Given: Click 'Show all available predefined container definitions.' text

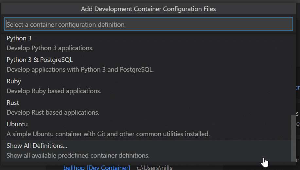Looking at the screenshot, I should click(x=78, y=156).
